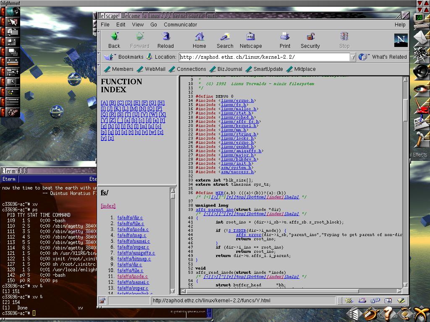Click the golden X exit icon
The height and width of the screenshot is (322, 430).
(421, 314)
